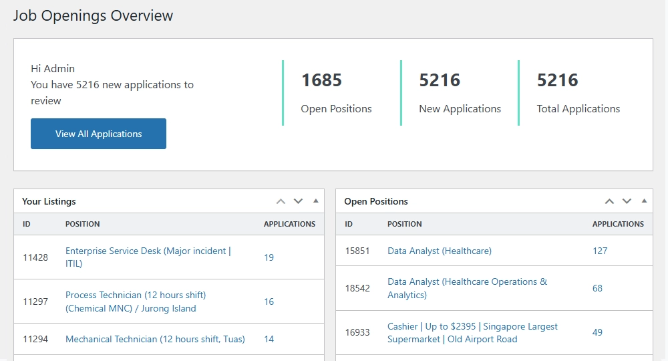View 14 applications for Mechanical Technician
This screenshot has width=668, height=361.
point(269,339)
